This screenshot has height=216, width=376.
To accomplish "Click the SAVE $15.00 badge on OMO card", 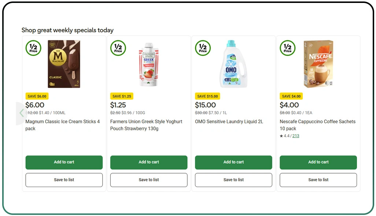I will click(x=208, y=96).
